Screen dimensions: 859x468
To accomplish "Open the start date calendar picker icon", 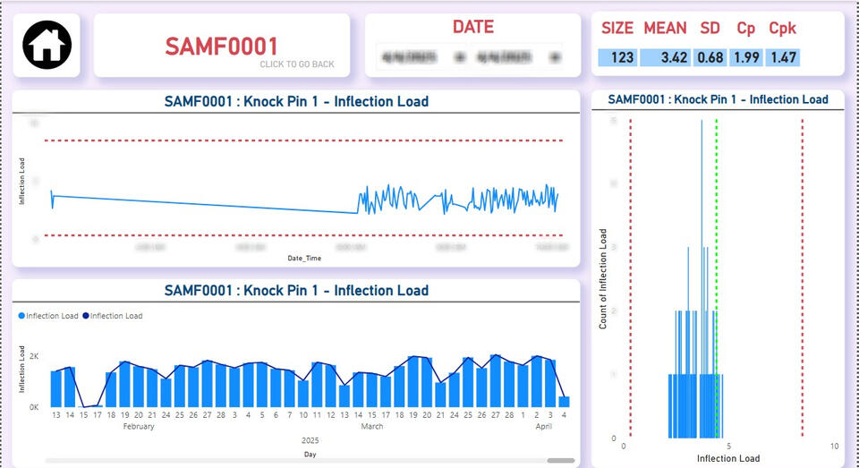I will coord(459,57).
